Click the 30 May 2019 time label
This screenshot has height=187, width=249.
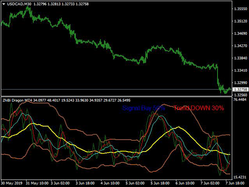(x=12, y=183)
